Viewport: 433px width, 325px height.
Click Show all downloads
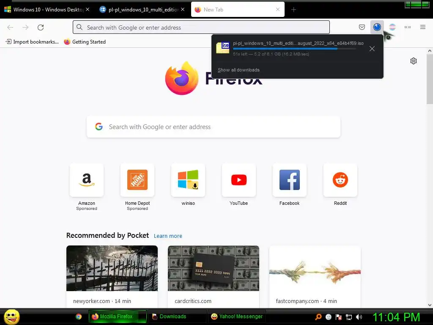coord(238,70)
